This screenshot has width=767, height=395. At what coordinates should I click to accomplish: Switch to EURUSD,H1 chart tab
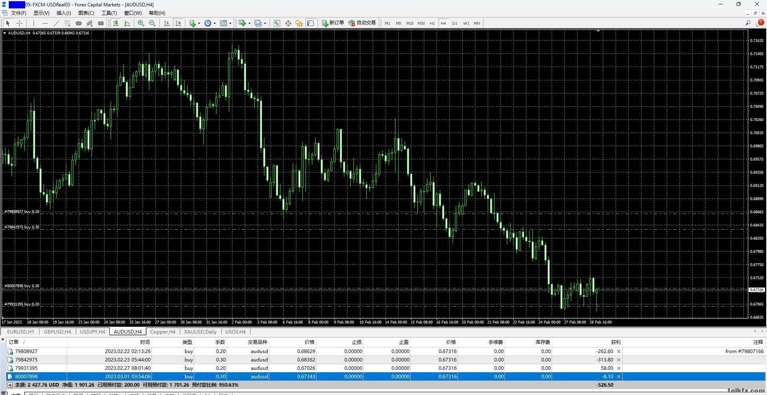click(x=21, y=331)
